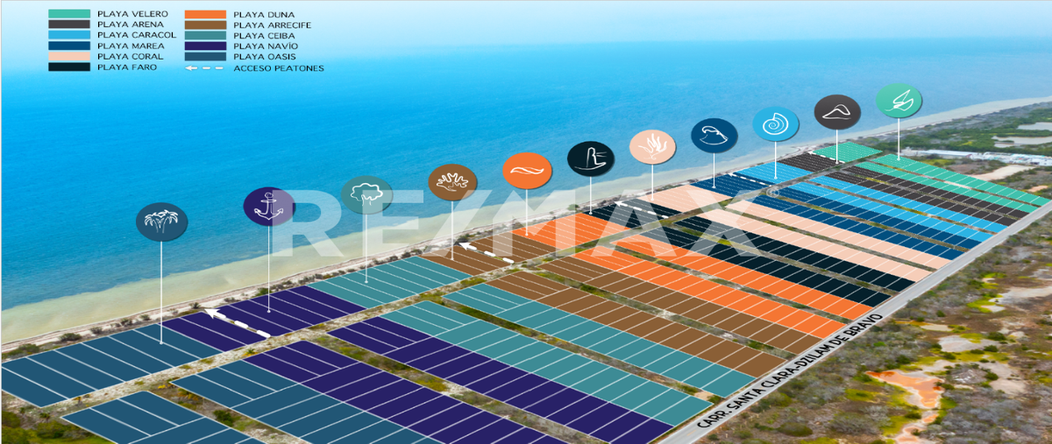Image resolution: width=1052 pixels, height=444 pixels.
Task: Click the Playa Caracol seashell marker
Action: [x=775, y=123]
